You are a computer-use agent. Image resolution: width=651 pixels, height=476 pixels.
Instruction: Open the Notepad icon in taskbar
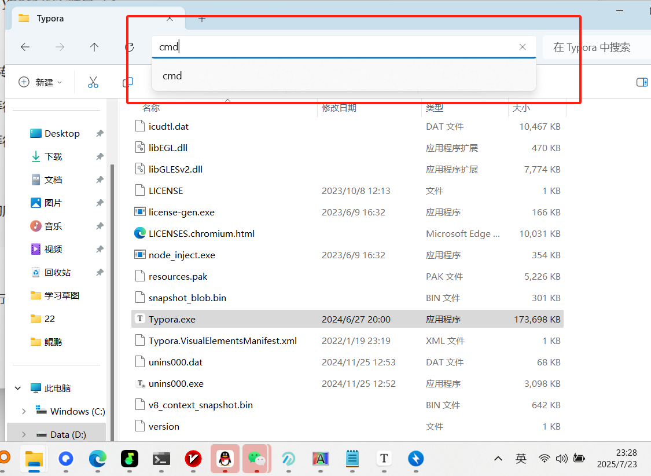[x=352, y=459]
